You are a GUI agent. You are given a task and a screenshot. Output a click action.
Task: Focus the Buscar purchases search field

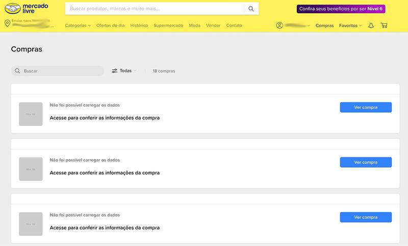click(x=58, y=71)
